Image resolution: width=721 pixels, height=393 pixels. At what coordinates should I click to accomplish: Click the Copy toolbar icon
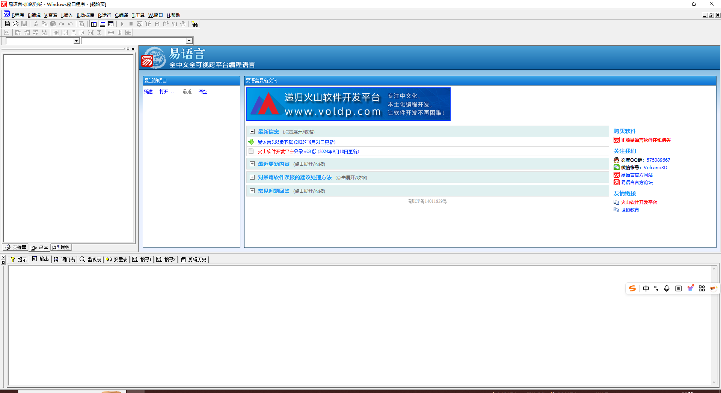(x=44, y=24)
